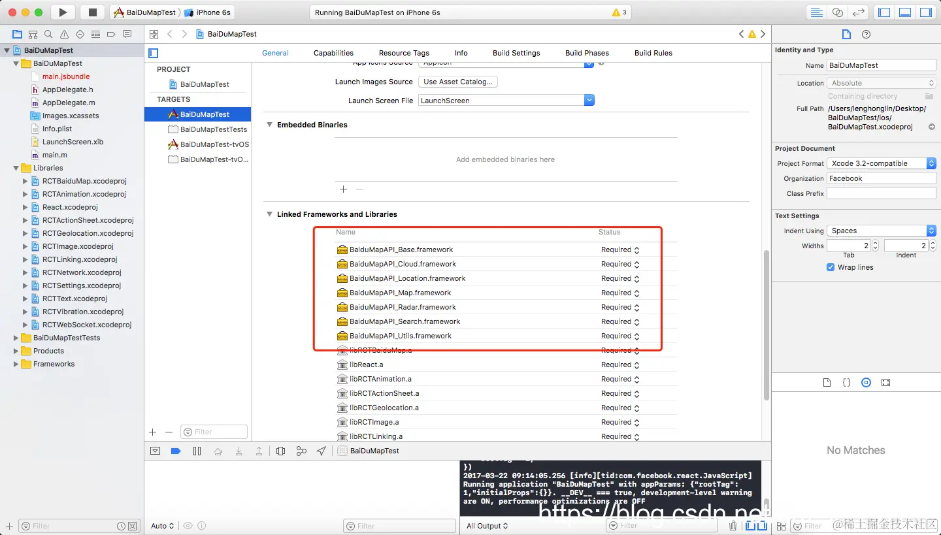The width and height of the screenshot is (941, 535).
Task: Click the warnings indicator in the toolbar
Action: point(619,12)
